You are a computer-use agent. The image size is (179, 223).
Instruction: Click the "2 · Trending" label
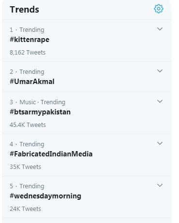[x=27, y=72]
